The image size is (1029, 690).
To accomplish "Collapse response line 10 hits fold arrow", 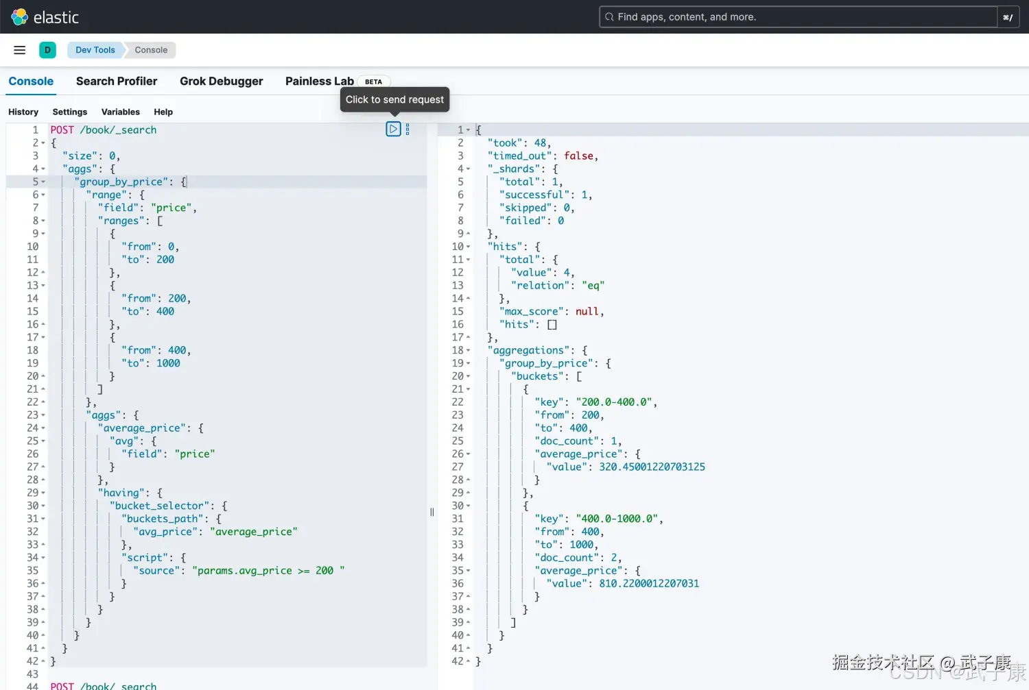I will (469, 247).
